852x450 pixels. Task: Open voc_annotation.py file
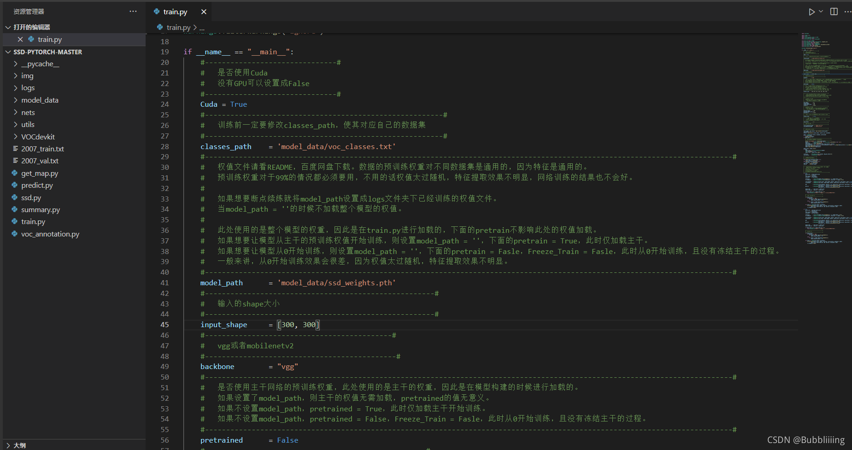50,234
